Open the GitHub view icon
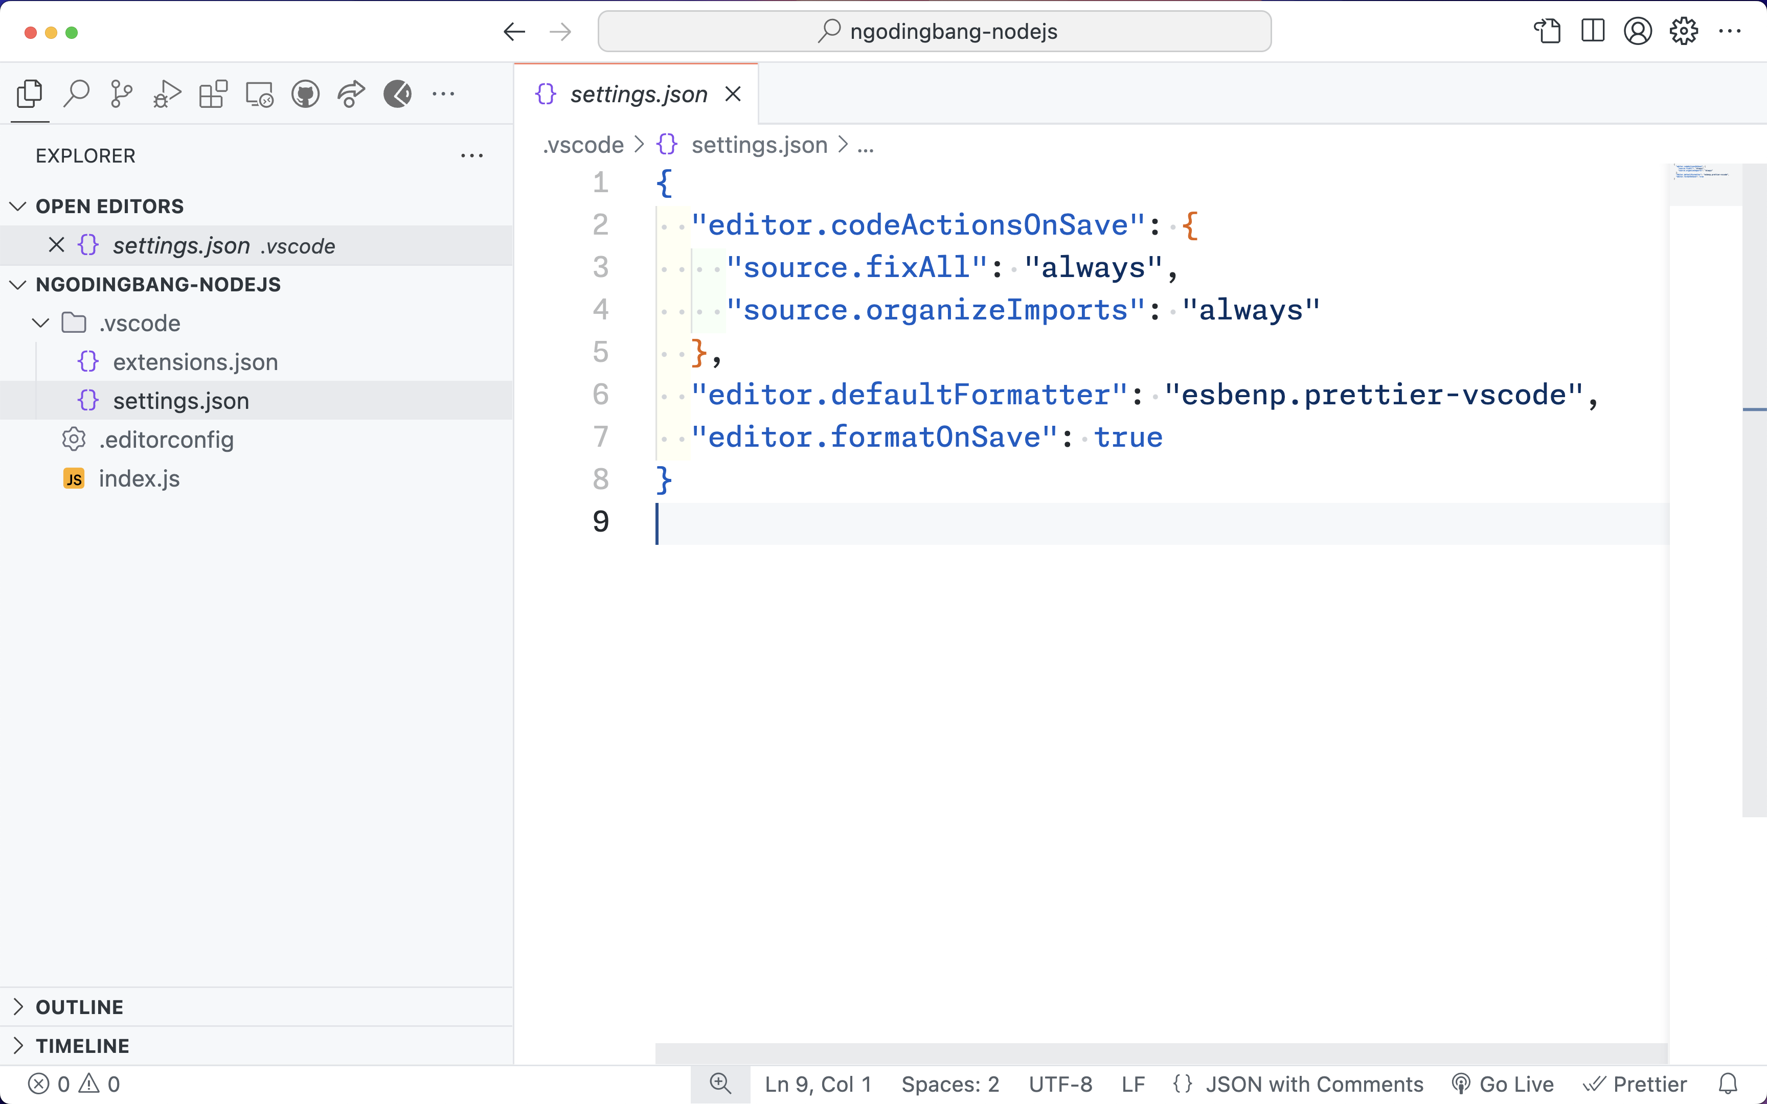Viewport: 1767px width, 1104px height. [305, 94]
